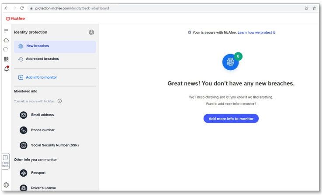
Task: Open the Email address monitored item
Action: [42, 115]
